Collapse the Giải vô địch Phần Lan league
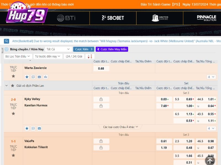This screenshot has height=165, width=221. (x=7, y=86)
